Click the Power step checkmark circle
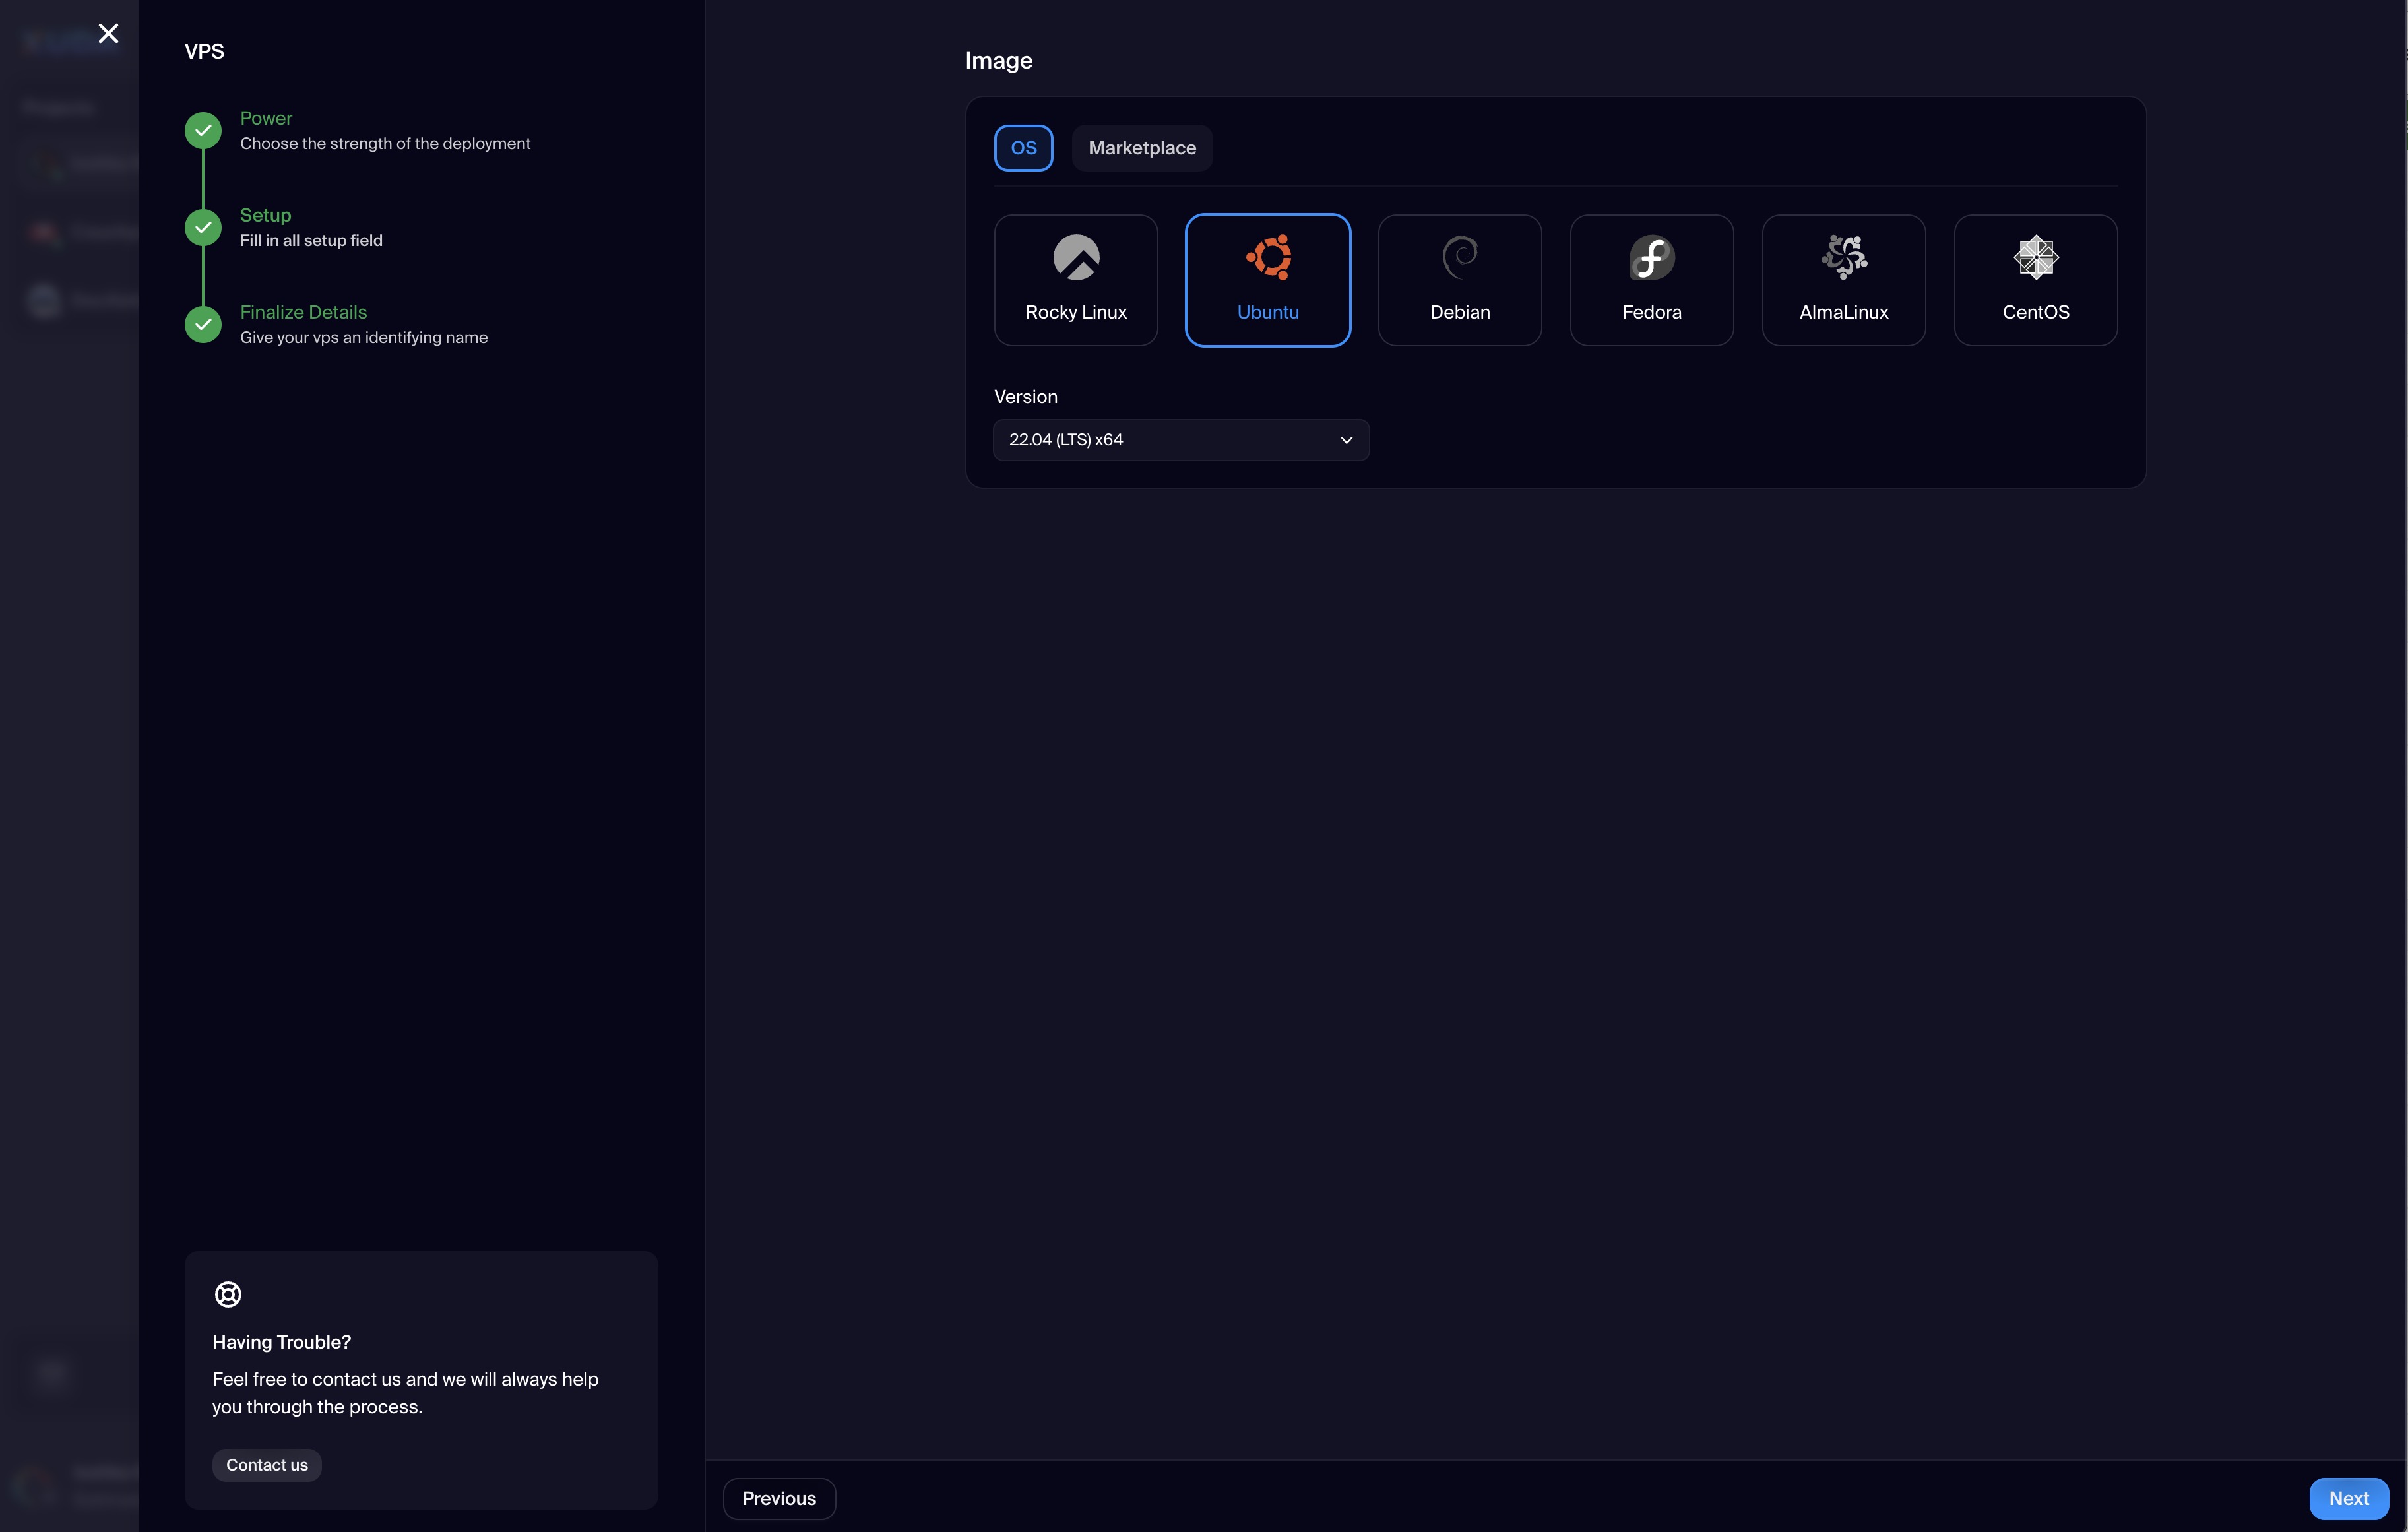2408x1532 pixels. (203, 130)
